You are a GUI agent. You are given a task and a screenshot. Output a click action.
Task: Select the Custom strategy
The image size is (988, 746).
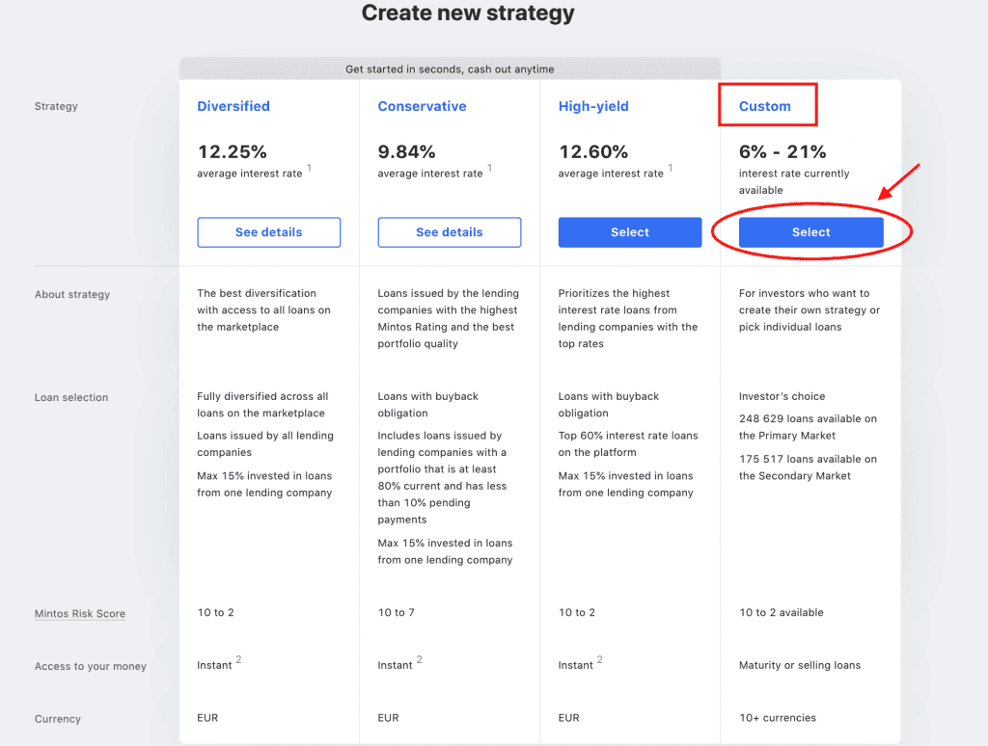[810, 232]
